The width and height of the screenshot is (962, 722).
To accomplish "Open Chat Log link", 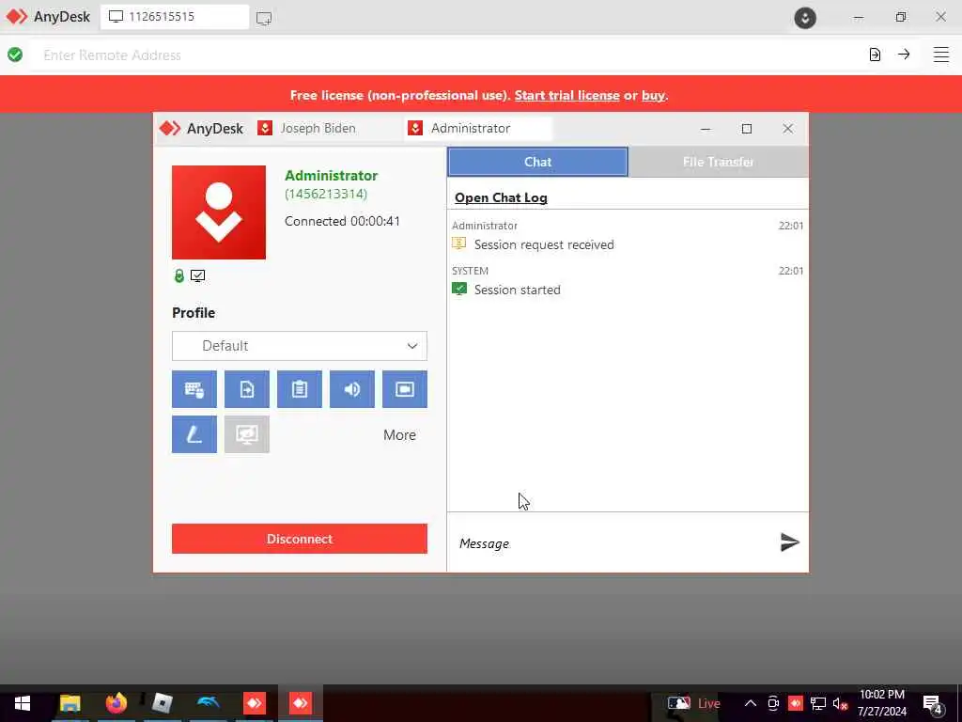I will click(501, 197).
